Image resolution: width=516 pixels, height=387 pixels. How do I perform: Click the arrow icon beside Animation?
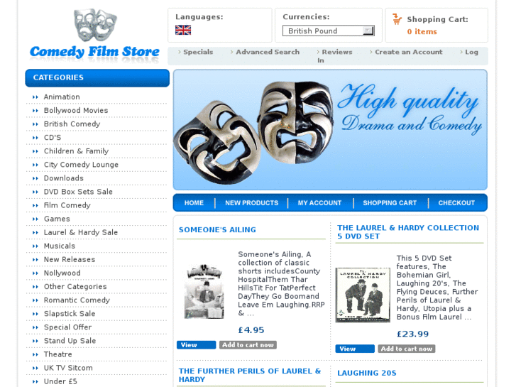pos(35,97)
